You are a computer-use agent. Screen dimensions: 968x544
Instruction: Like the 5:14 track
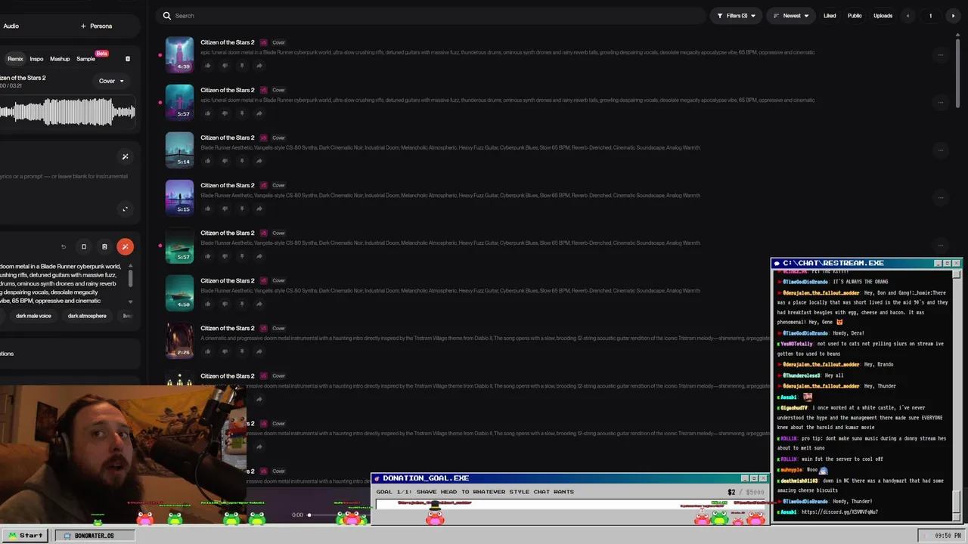(x=207, y=161)
